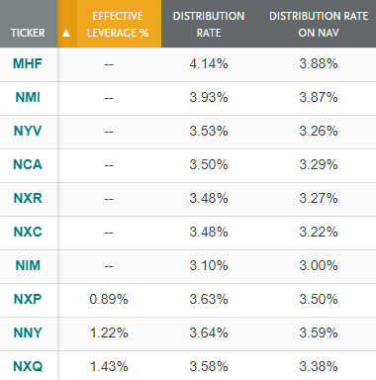Open the NCA ticker link
The height and width of the screenshot is (380, 376).
28,164
